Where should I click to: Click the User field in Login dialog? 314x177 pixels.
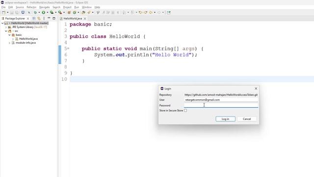[221, 100]
